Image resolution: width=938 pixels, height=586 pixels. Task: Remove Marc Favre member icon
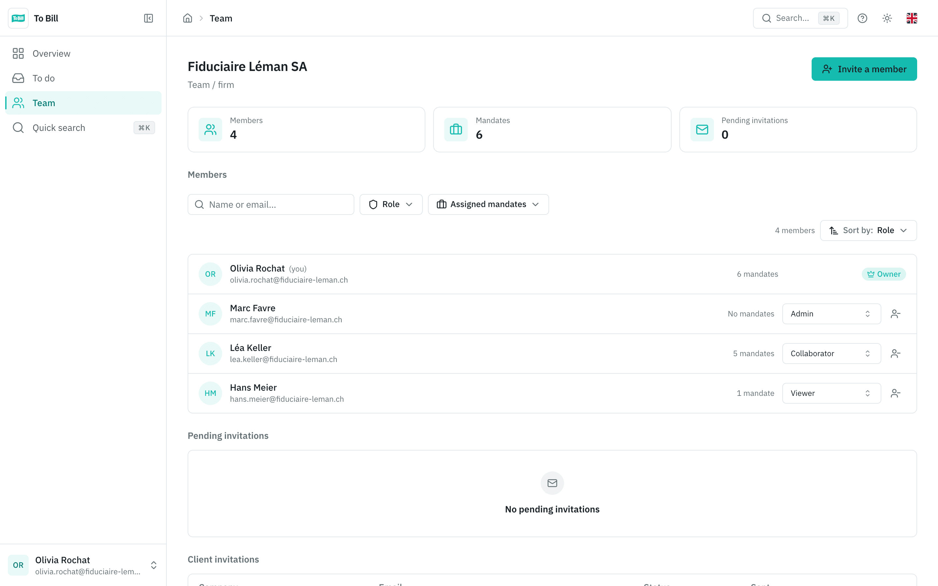click(895, 314)
